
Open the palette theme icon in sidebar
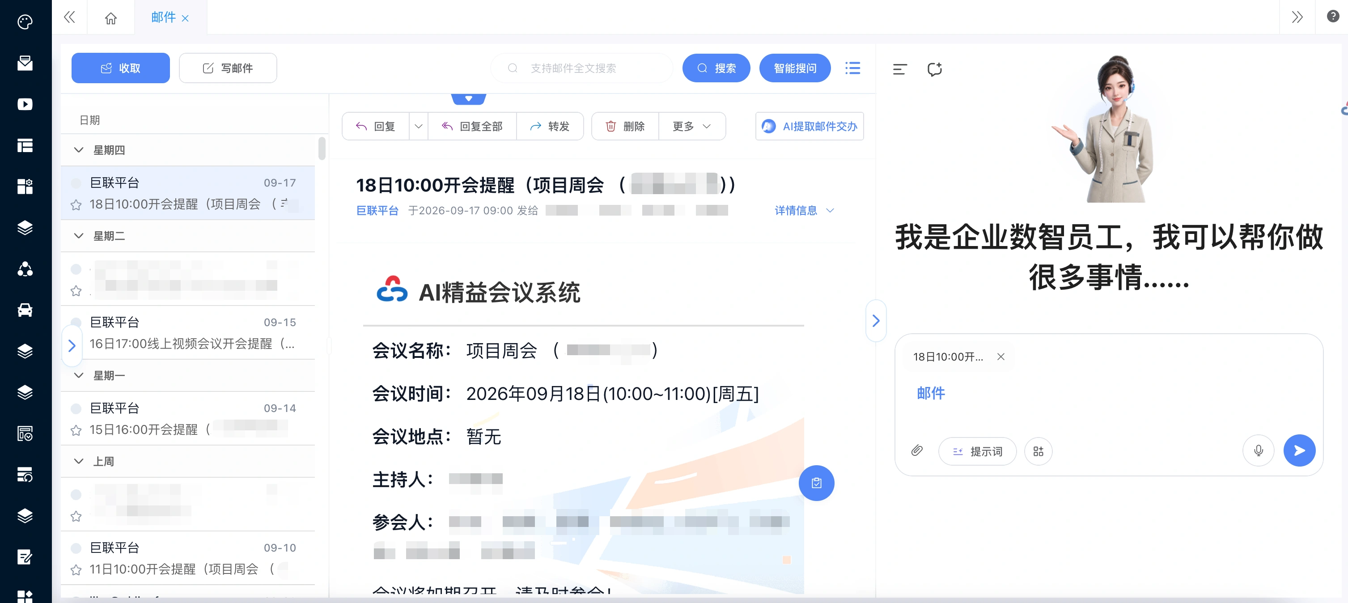coord(25,22)
